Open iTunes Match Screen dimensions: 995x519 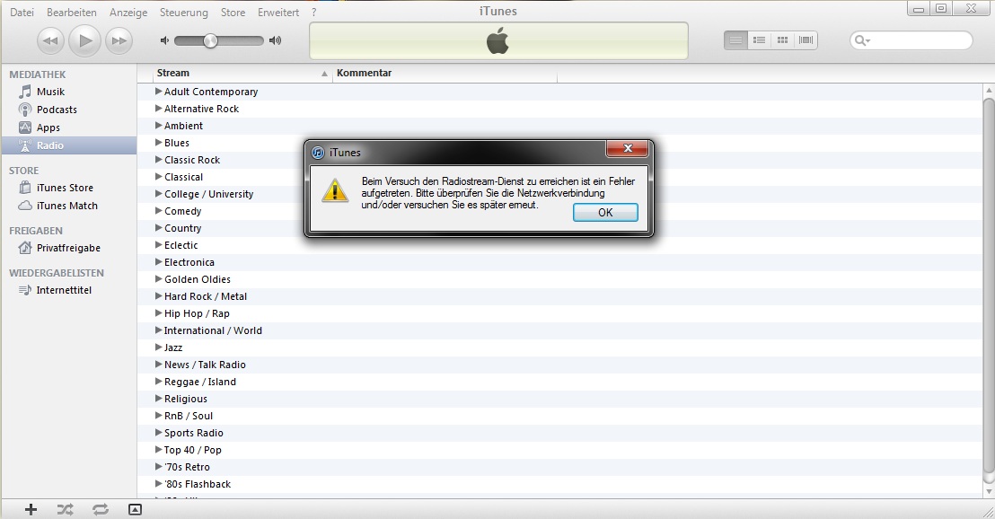(x=68, y=206)
